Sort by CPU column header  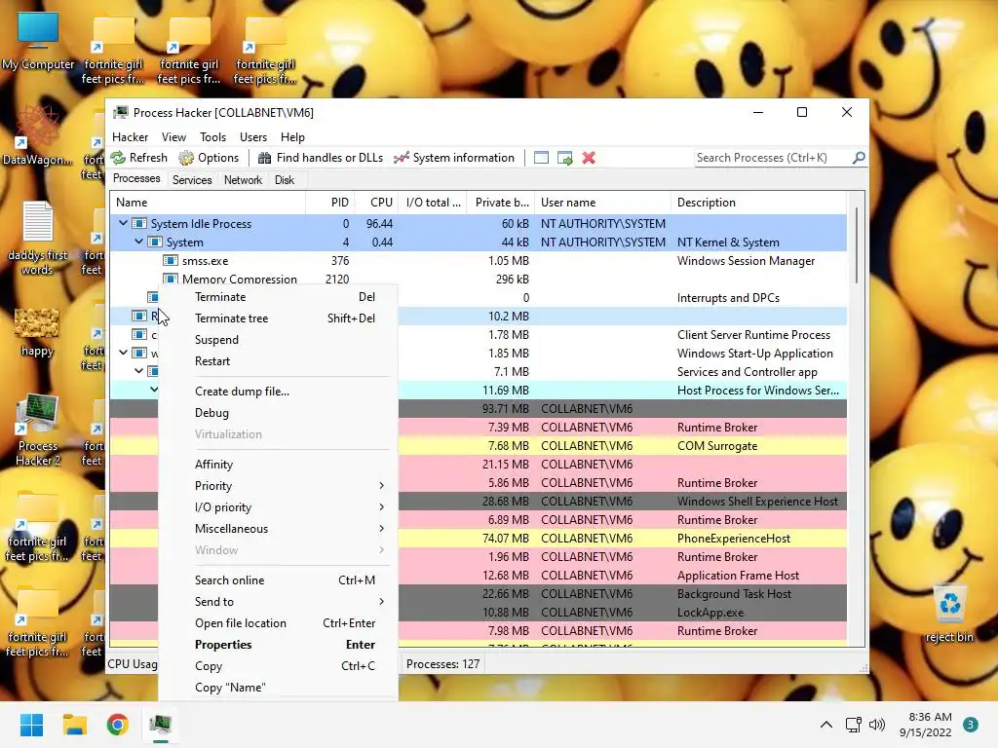[x=377, y=203]
